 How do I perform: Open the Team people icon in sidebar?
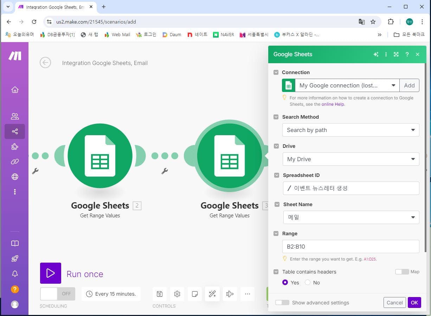click(x=15, y=116)
